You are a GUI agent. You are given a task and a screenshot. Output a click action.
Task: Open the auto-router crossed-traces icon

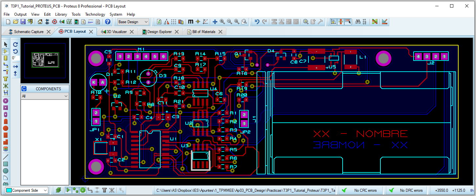click(x=375, y=22)
